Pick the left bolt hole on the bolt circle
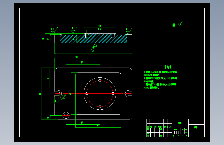Screen dimensions: 224x145 pos(87,94)
